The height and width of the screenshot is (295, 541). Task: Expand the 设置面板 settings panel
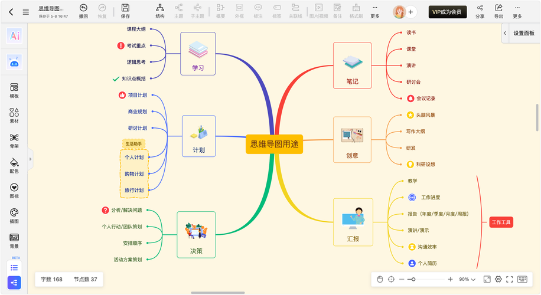pyautogui.click(x=505, y=34)
